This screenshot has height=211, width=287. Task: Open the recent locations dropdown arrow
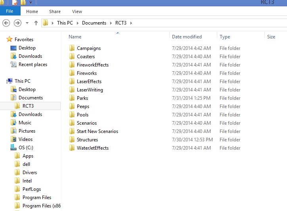coord(27,23)
